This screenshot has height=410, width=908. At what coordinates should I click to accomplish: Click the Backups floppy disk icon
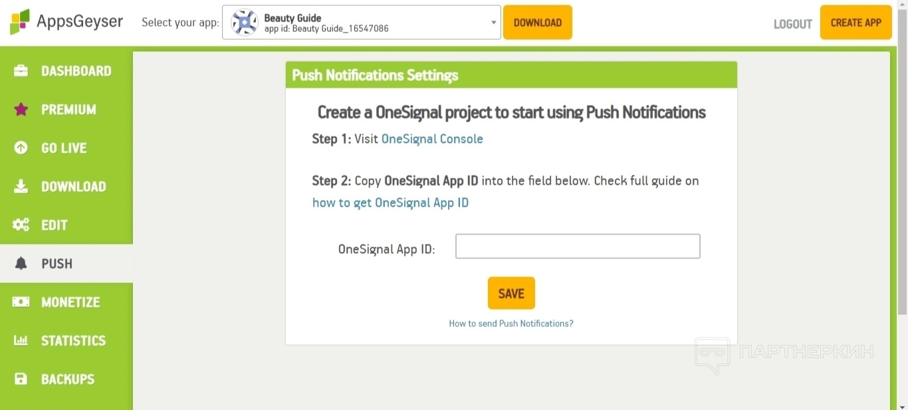(x=21, y=379)
